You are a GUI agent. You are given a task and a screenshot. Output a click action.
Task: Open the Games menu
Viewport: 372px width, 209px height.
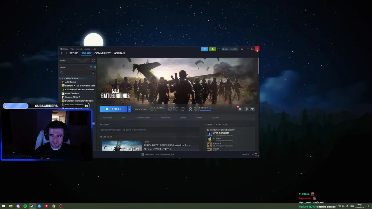[87, 49]
